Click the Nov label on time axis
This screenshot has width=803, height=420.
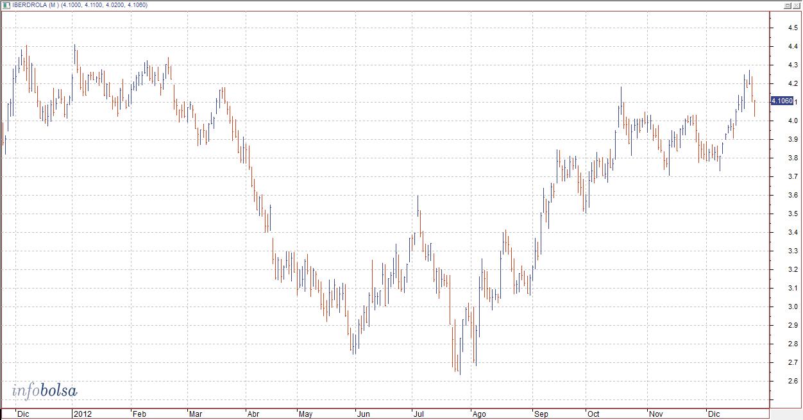click(655, 414)
